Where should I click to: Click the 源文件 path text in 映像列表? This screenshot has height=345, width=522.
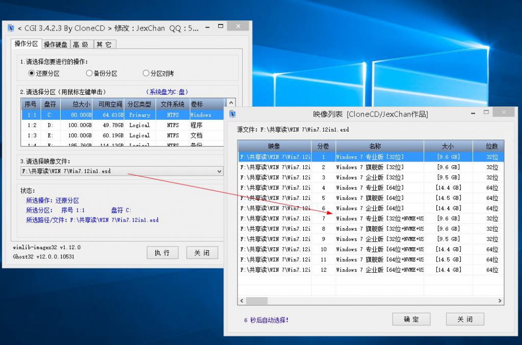click(x=293, y=129)
